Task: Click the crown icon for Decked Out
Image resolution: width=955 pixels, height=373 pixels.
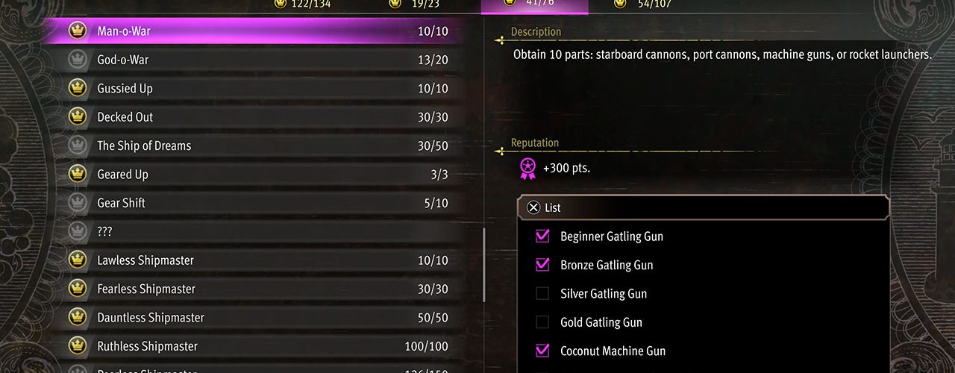Action: tap(77, 117)
